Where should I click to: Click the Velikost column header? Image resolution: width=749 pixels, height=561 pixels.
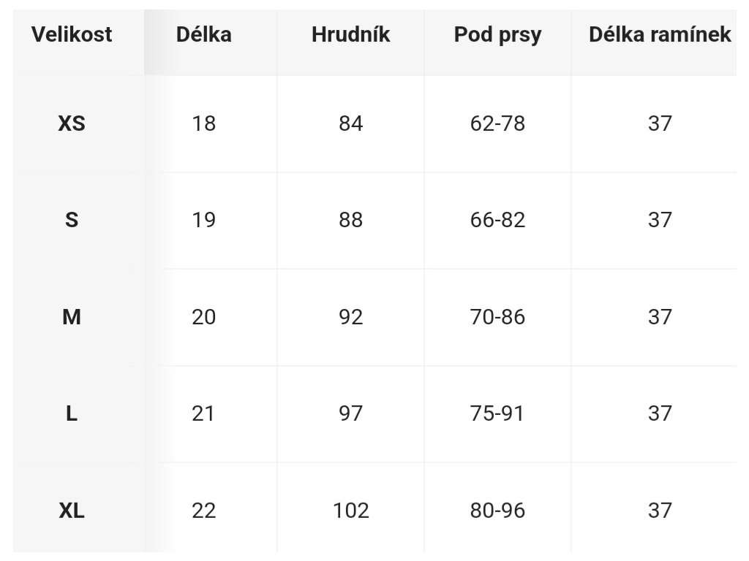click(x=72, y=35)
